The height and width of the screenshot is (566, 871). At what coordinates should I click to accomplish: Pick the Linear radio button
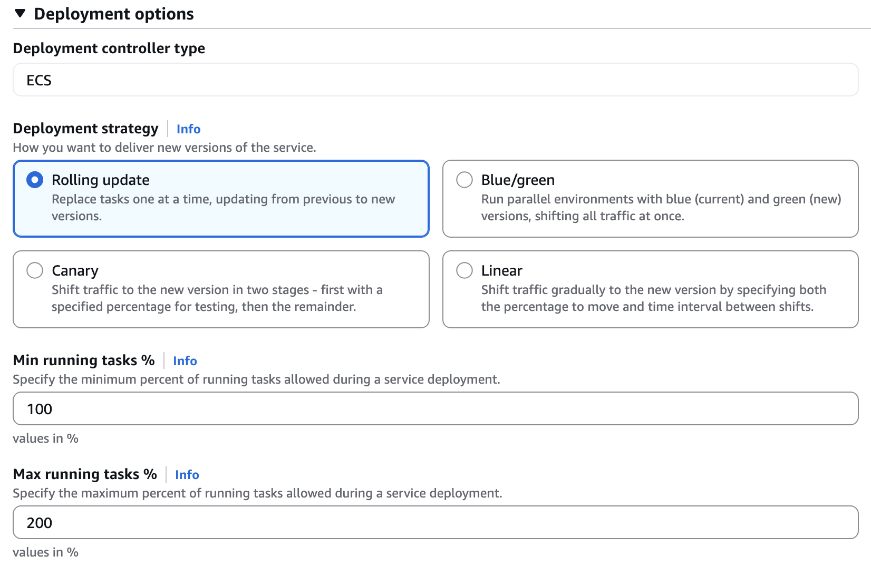click(464, 270)
